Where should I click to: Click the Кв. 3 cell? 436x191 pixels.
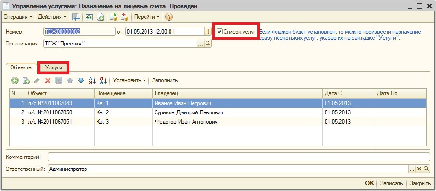tap(123, 122)
